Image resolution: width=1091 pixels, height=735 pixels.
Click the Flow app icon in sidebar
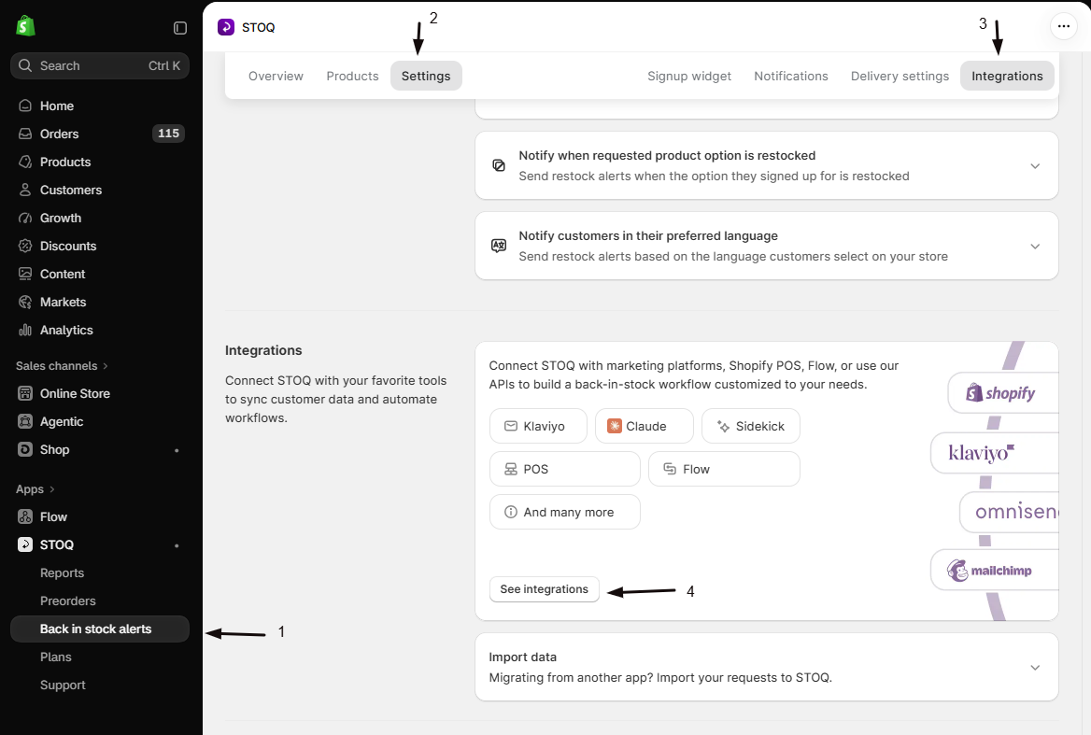25,516
